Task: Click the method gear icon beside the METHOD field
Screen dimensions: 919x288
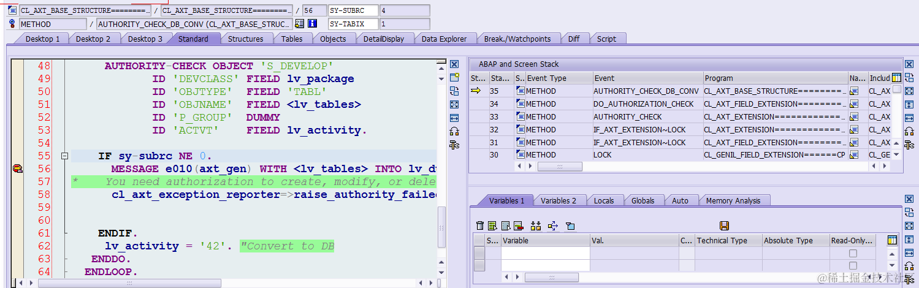Action: pos(12,24)
